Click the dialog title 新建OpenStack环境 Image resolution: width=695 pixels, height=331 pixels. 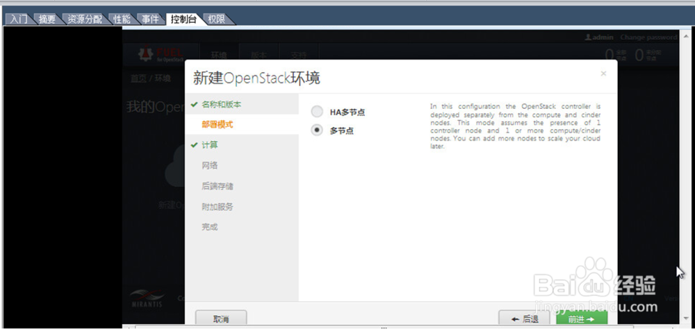click(x=256, y=78)
